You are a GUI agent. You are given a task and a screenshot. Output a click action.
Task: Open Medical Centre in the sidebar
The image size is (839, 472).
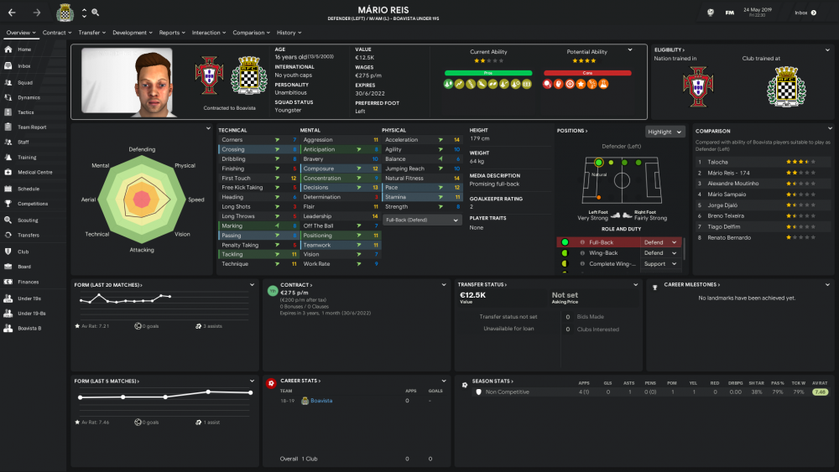34,172
